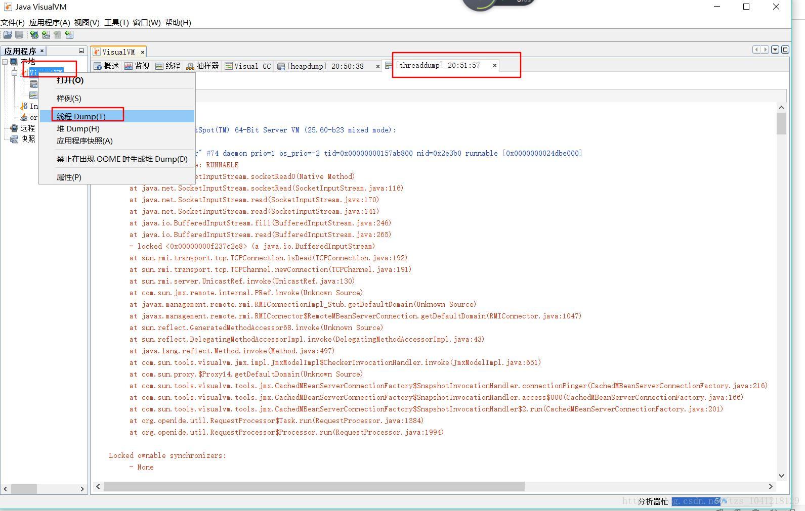Viewport: 805px width, 511px height.
Task: Go to previous document tab arrow
Action: point(756,50)
